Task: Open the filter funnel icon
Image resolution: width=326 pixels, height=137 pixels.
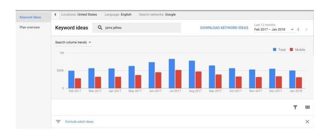Action: [x=295, y=107]
